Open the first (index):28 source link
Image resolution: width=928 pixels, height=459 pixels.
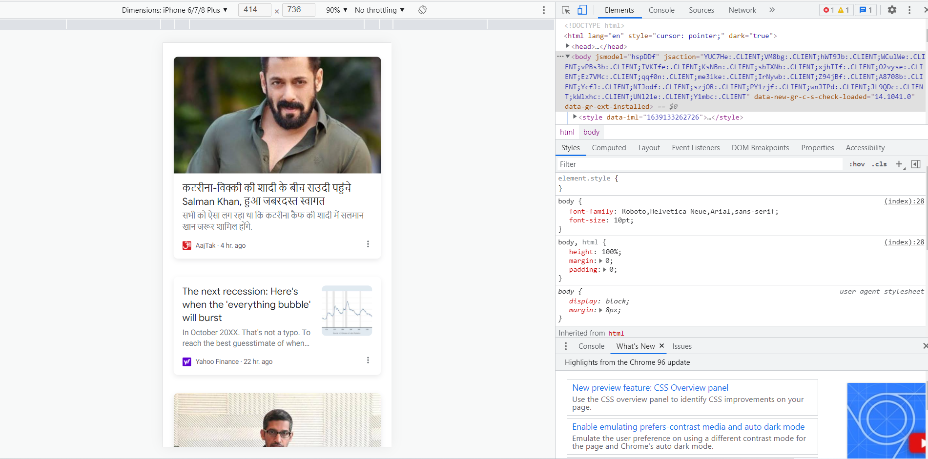pos(904,201)
